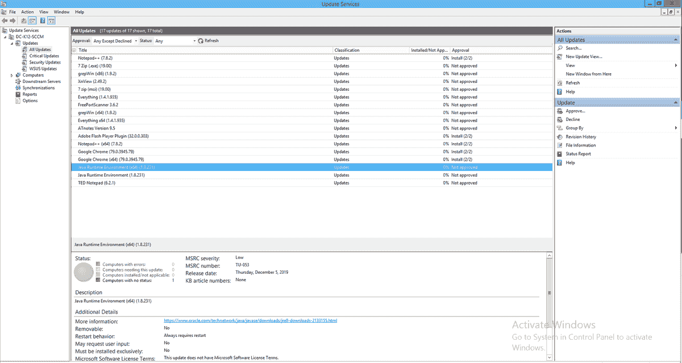
Task: Collapse the Update actions section
Action: [676, 103]
